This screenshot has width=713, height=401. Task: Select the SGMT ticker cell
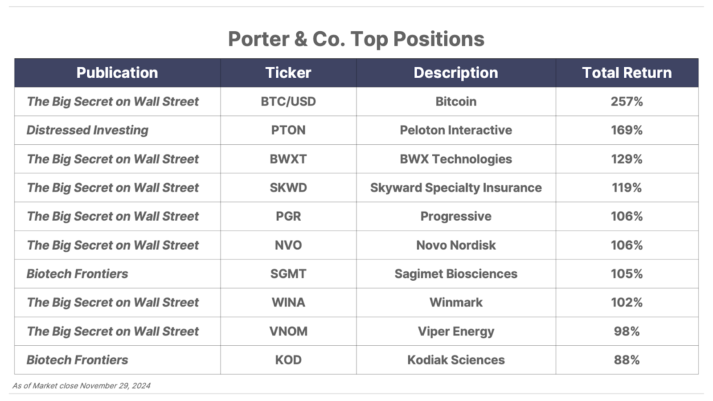click(288, 274)
